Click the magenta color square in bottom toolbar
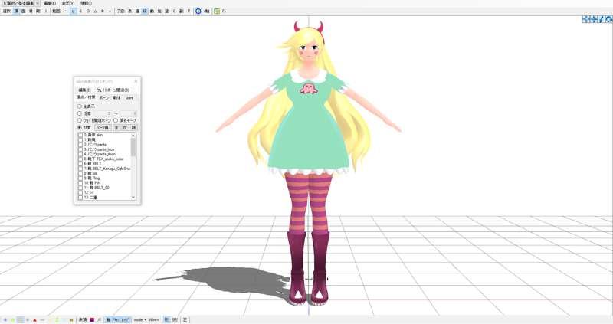 pyautogui.click(x=92, y=319)
